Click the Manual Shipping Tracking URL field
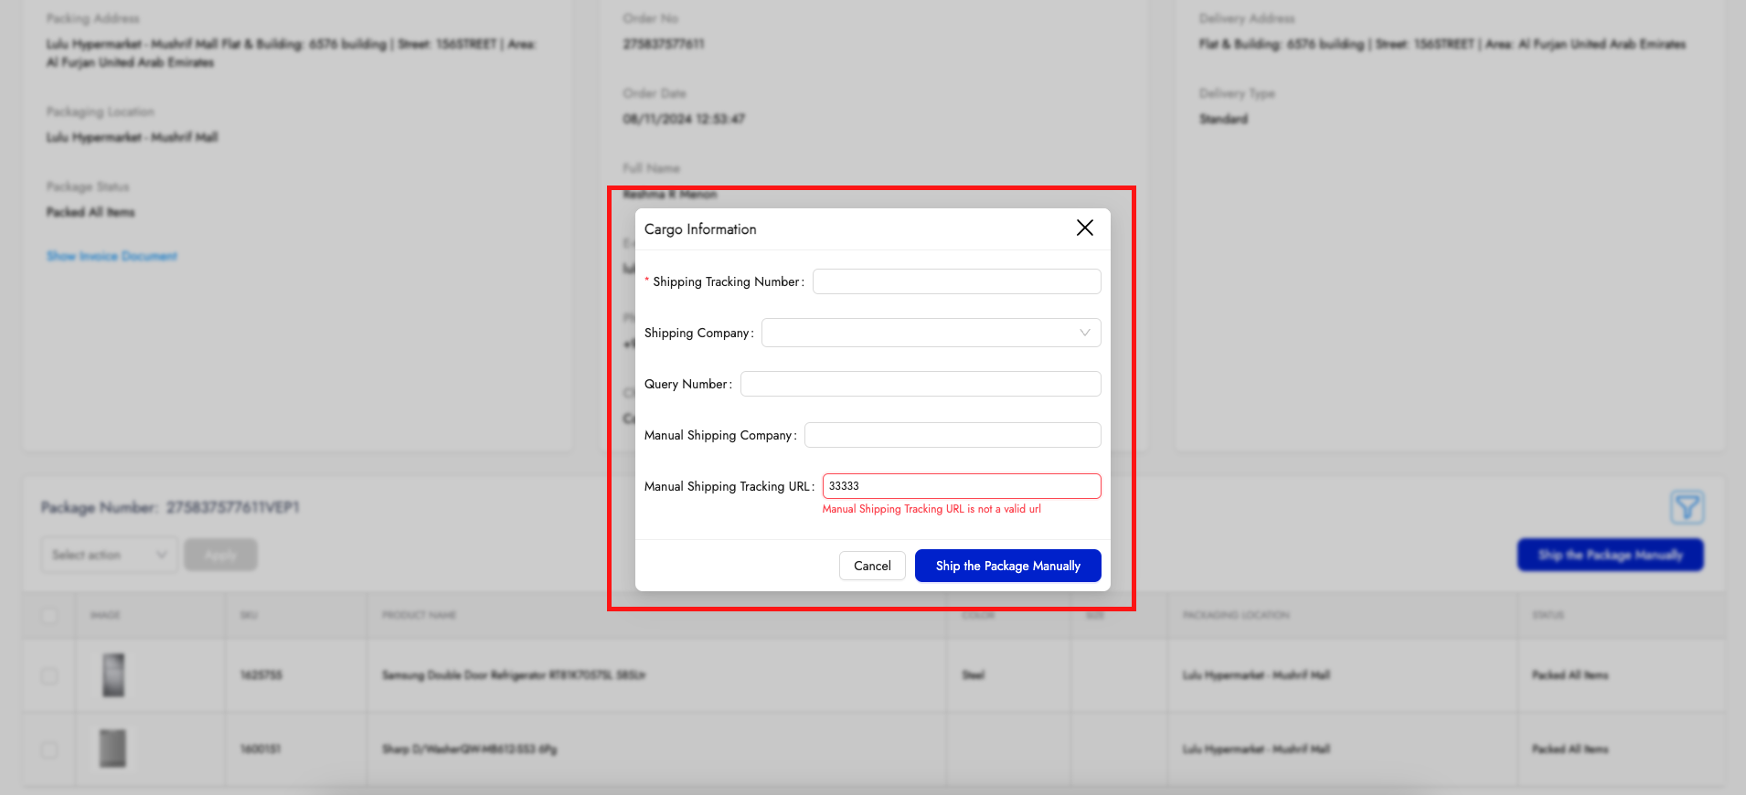 click(961, 486)
